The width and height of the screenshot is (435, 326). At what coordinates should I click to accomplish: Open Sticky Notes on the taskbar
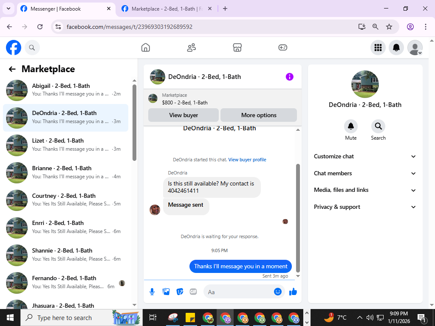[190, 318]
